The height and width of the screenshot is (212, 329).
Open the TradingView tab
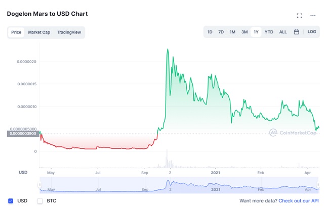pos(68,32)
